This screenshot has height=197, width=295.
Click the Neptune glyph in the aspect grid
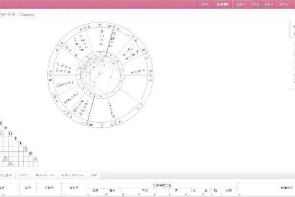[1, 123]
